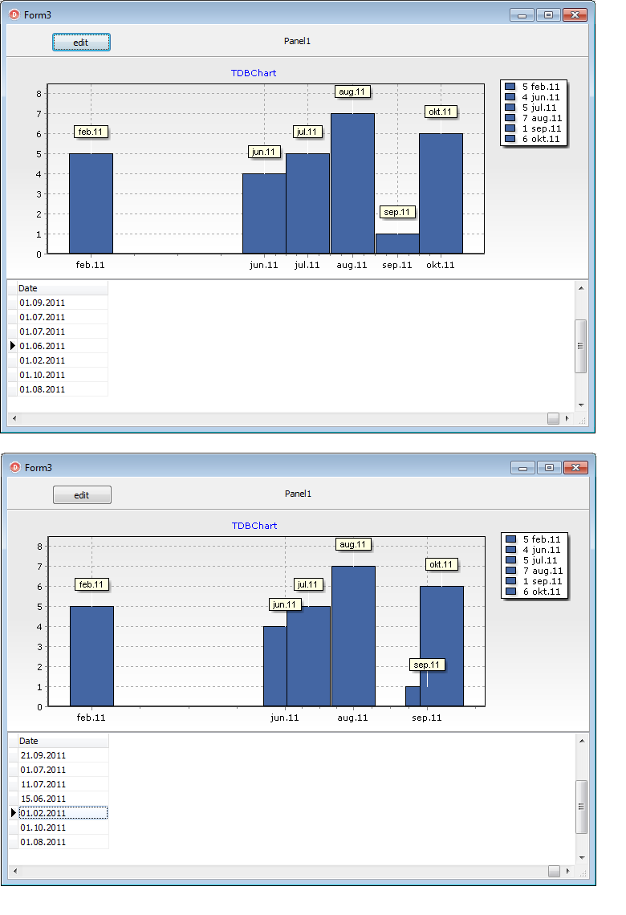The height and width of the screenshot is (915, 626).
Task: Click the jun.11 bar in the upper window chart
Action: (264, 213)
